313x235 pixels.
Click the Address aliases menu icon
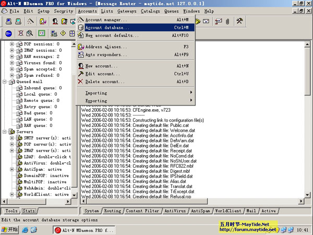pyautogui.click(x=81, y=47)
